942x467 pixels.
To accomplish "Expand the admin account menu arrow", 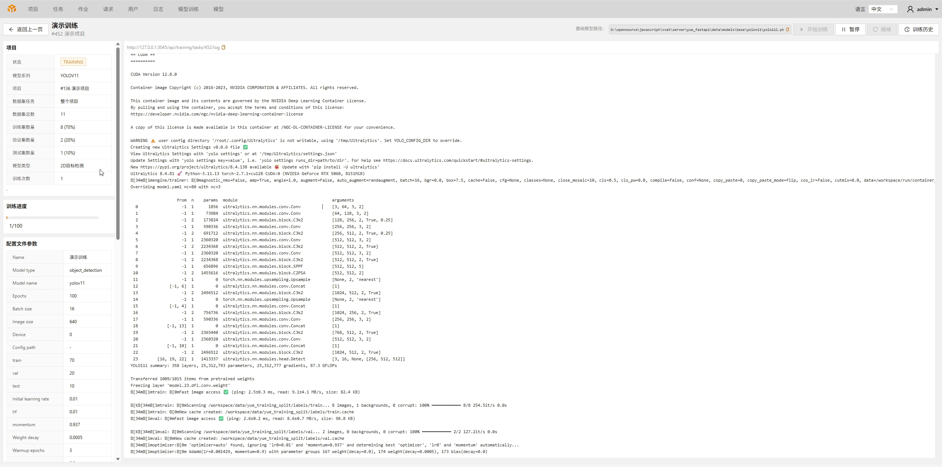I will point(937,9).
